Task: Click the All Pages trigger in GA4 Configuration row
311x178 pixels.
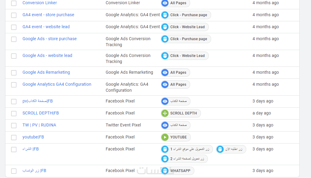Action: point(178,85)
